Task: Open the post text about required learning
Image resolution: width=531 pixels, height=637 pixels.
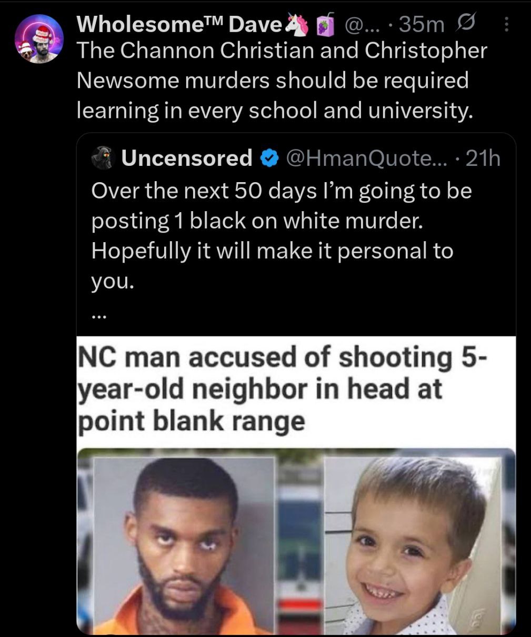Action: (x=282, y=80)
